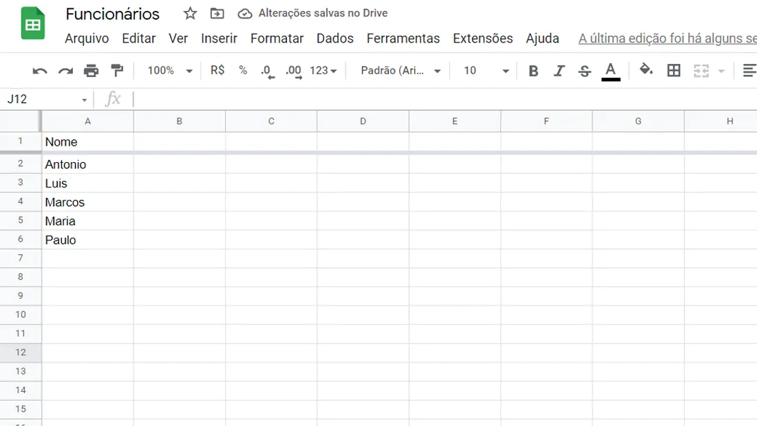Open the Ferramentas menu
Screen dimensions: 757x426
pos(403,38)
